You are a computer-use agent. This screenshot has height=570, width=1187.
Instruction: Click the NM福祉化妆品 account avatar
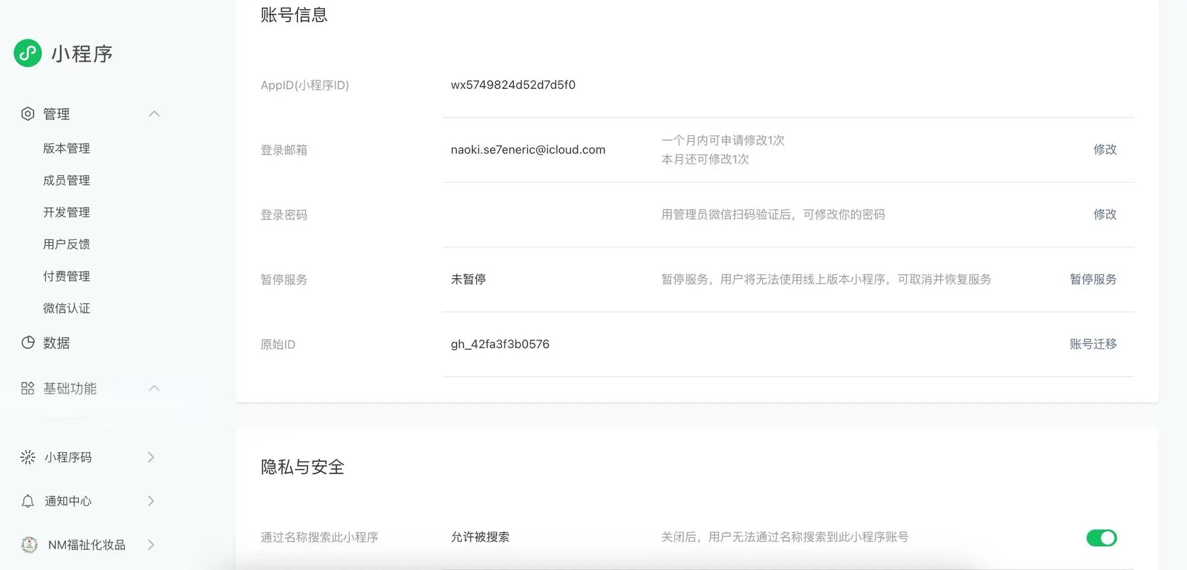click(x=29, y=545)
